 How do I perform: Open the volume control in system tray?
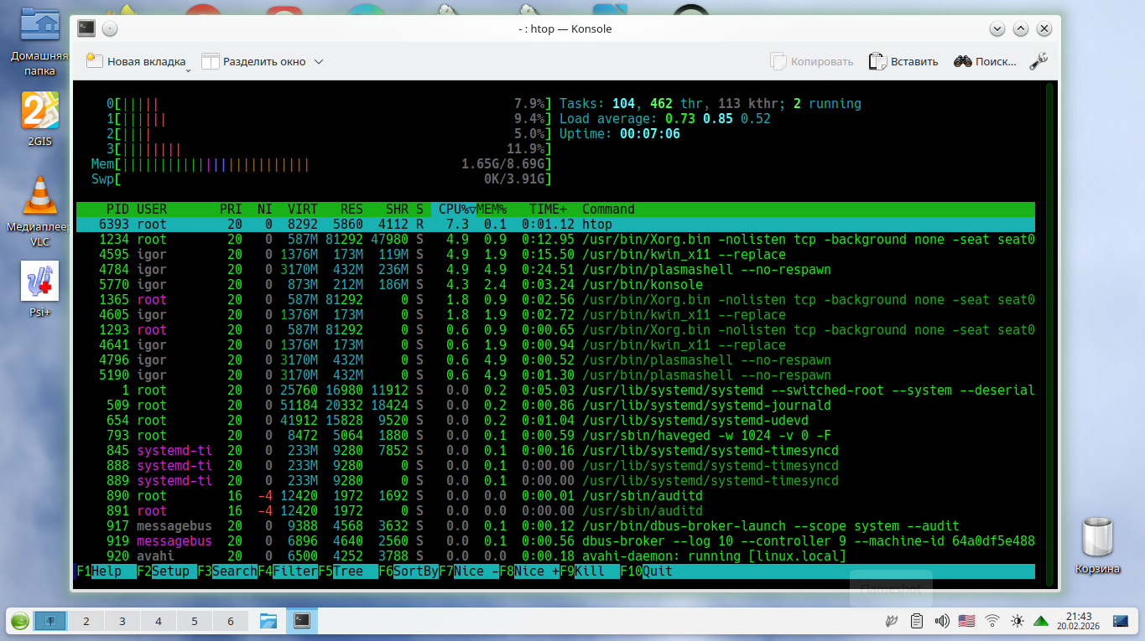tap(942, 621)
